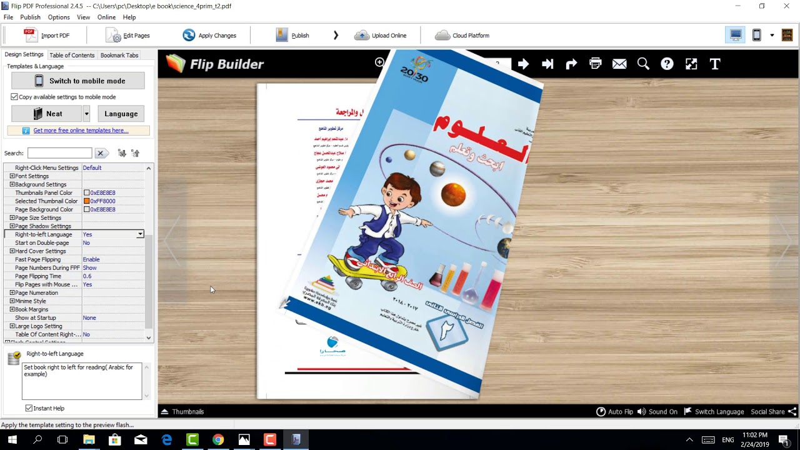Expand Page Numeration
This screenshot has height=450, width=800.
click(x=12, y=292)
